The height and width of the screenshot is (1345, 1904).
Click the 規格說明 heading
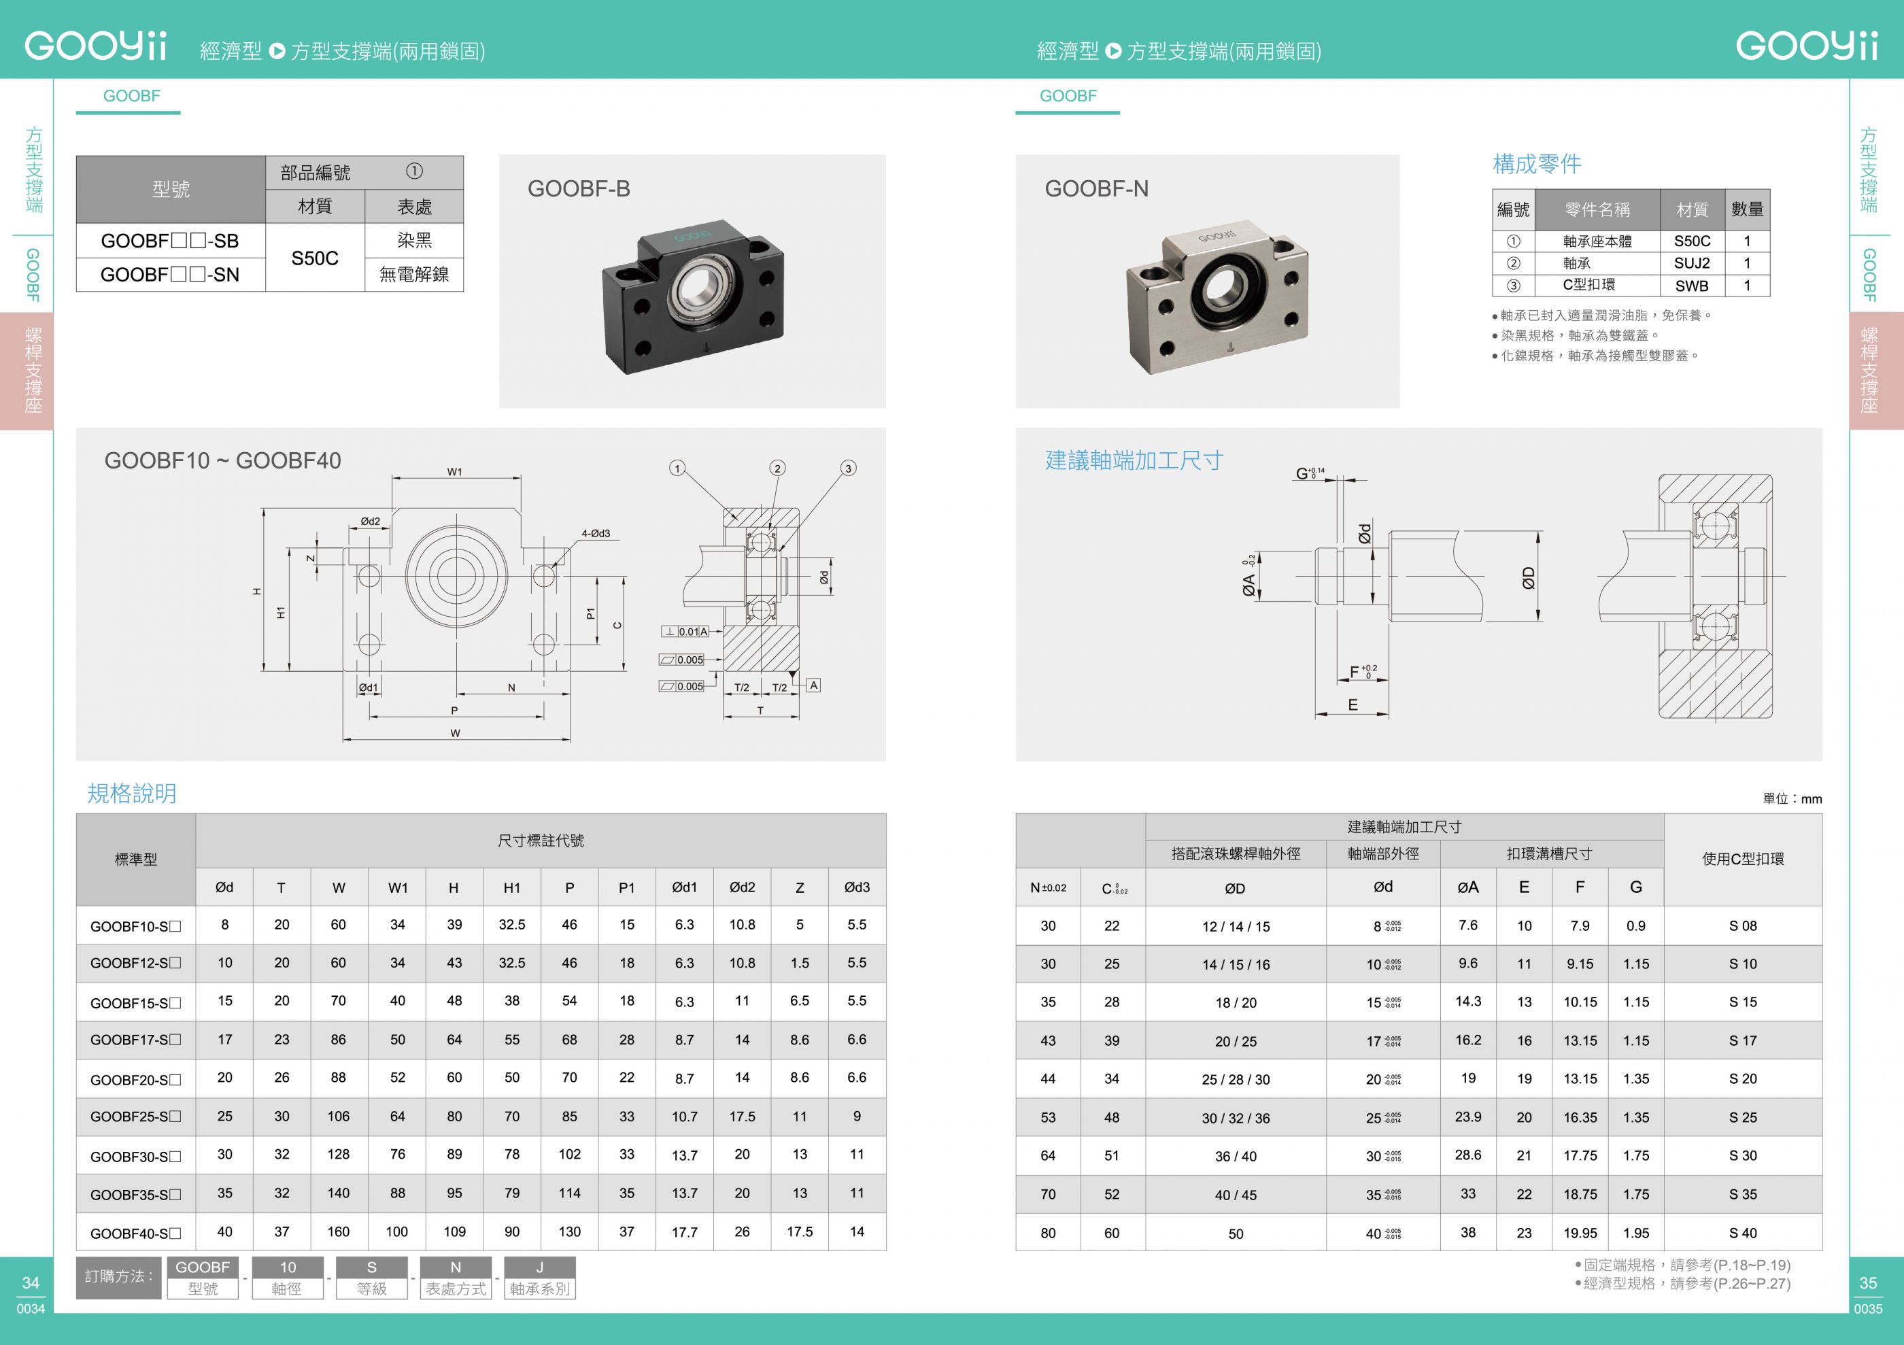tap(132, 794)
